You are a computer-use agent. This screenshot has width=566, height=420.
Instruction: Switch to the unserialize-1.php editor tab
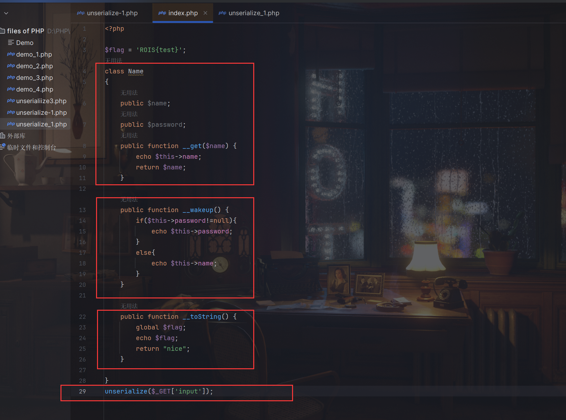click(112, 13)
